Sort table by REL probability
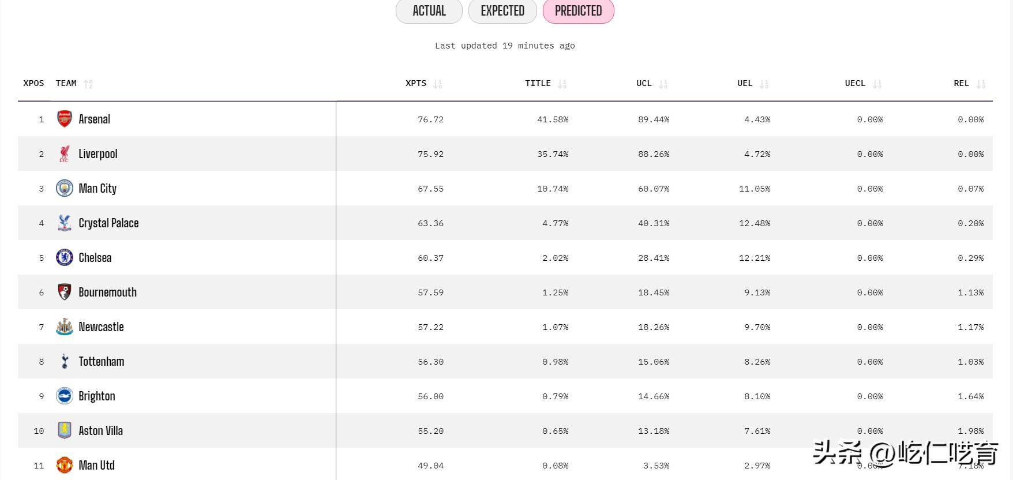The width and height of the screenshot is (1013, 480). tap(981, 84)
